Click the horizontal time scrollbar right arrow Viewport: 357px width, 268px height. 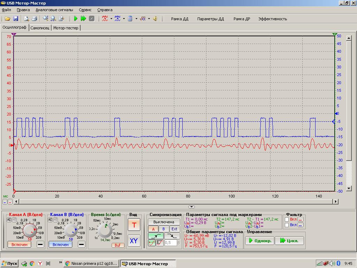click(x=335, y=201)
